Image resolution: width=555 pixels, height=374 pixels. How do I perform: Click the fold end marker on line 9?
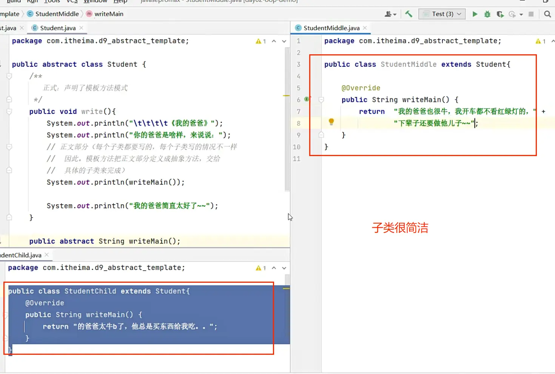pyautogui.click(x=321, y=135)
